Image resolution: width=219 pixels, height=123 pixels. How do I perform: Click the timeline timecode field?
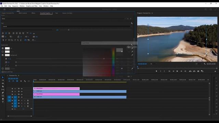click(13, 79)
